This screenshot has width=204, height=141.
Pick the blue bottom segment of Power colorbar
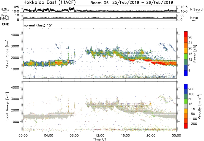186,73
